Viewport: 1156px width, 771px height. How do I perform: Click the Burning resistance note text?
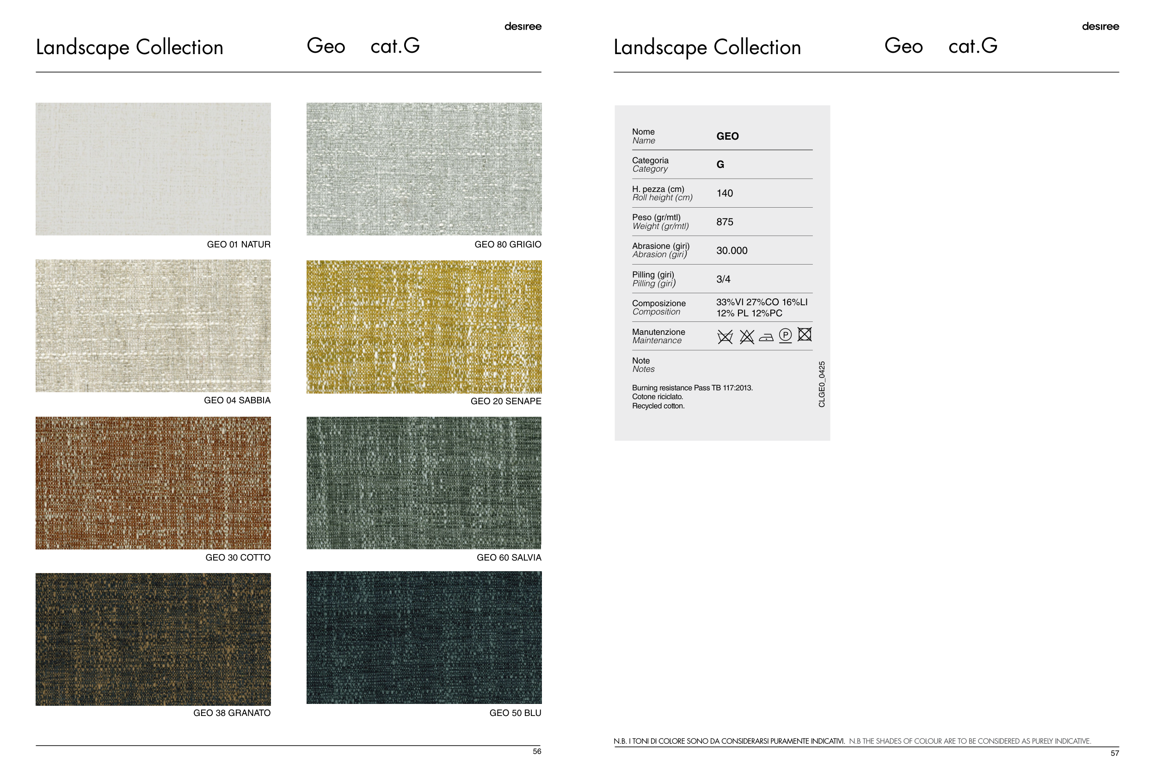(692, 388)
